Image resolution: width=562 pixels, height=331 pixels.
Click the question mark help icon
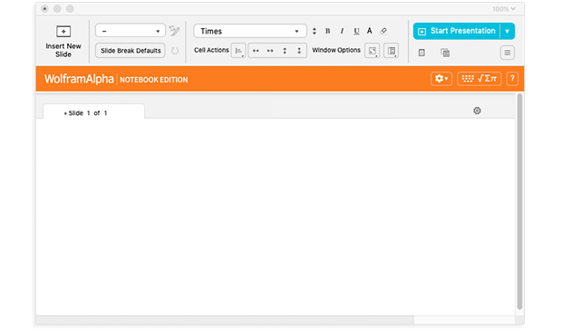tap(512, 79)
